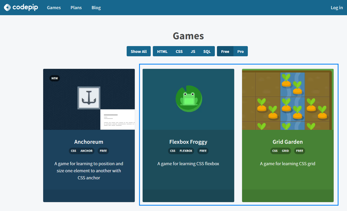Click the CSS tag under Grid Garden

pos(275,151)
